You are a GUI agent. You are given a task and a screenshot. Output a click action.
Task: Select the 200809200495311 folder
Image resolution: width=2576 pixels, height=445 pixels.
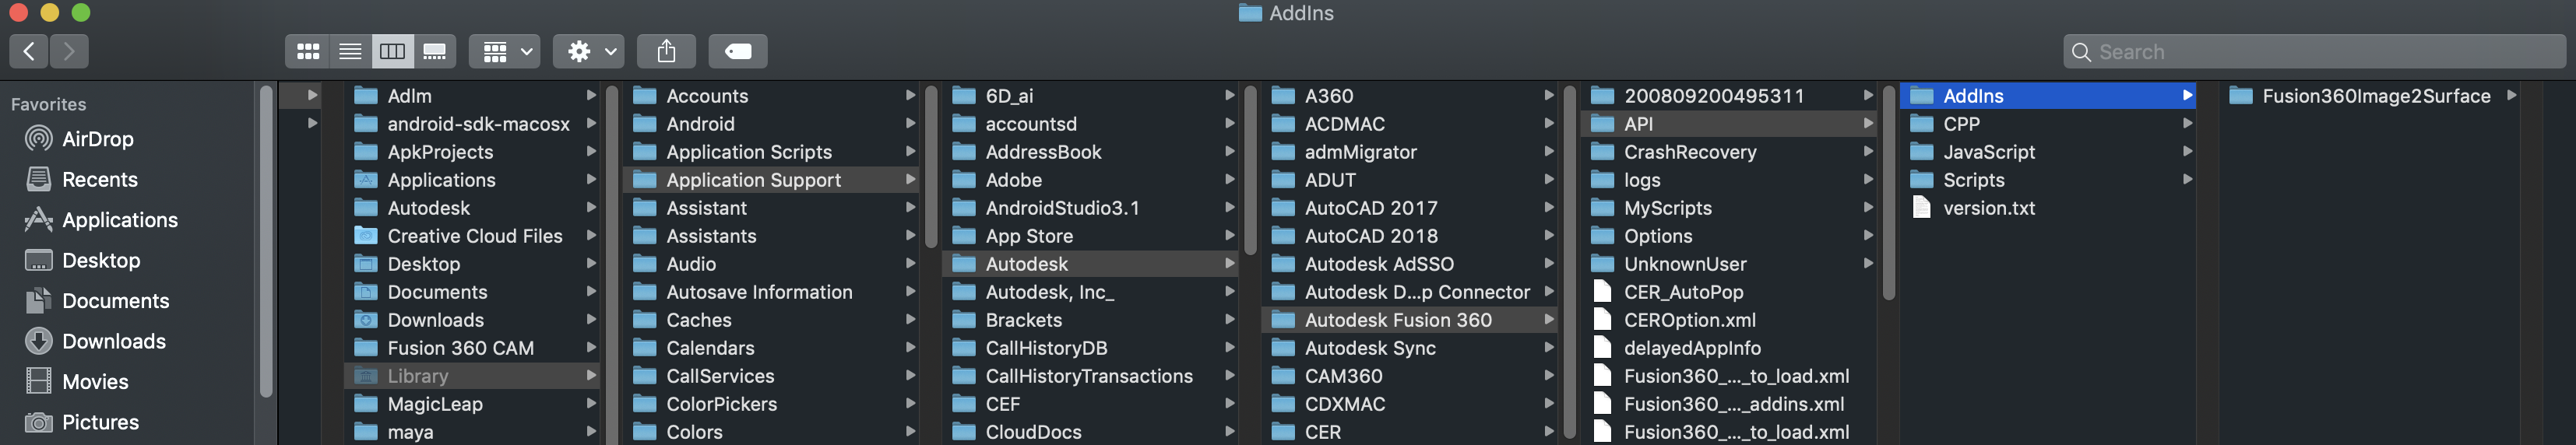[1728, 96]
